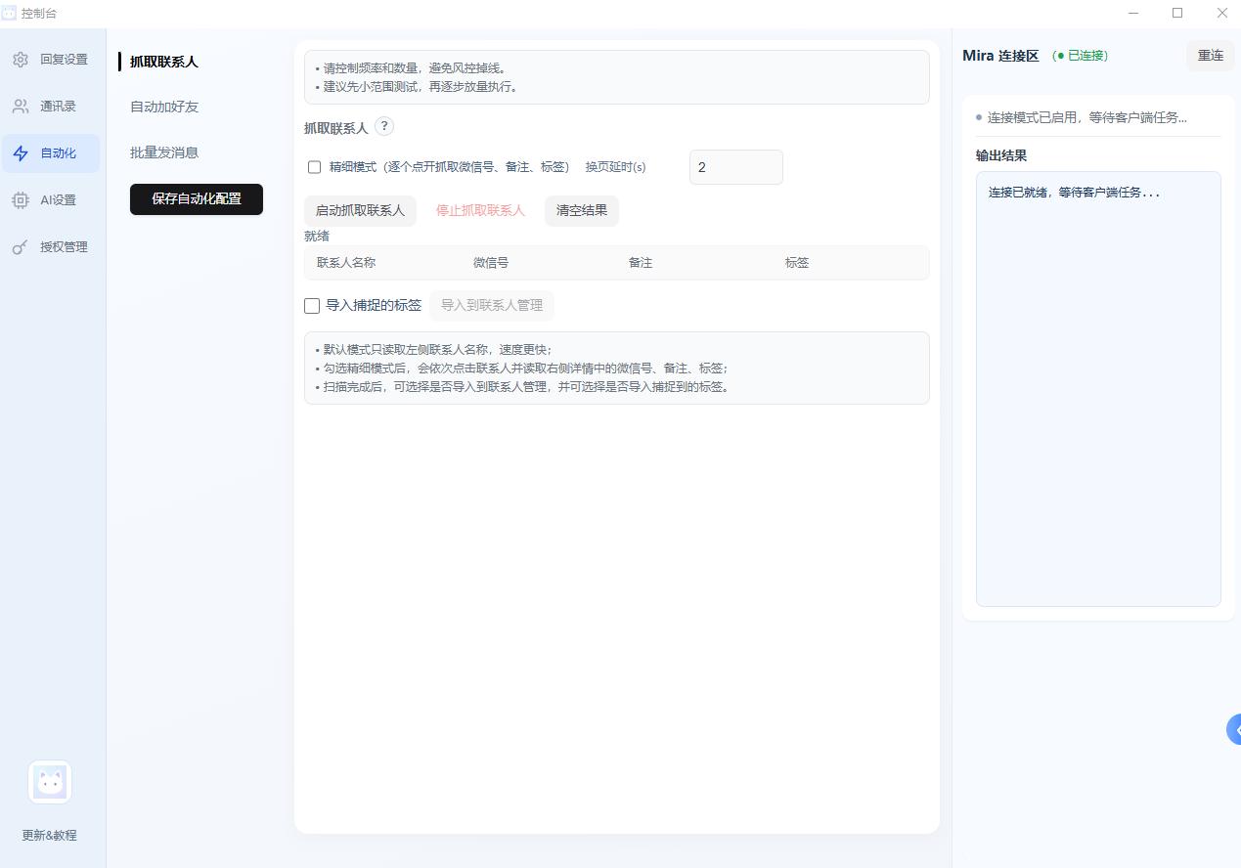Open the 批量发消息 sub-tab
This screenshot has width=1241, height=868.
point(164,152)
